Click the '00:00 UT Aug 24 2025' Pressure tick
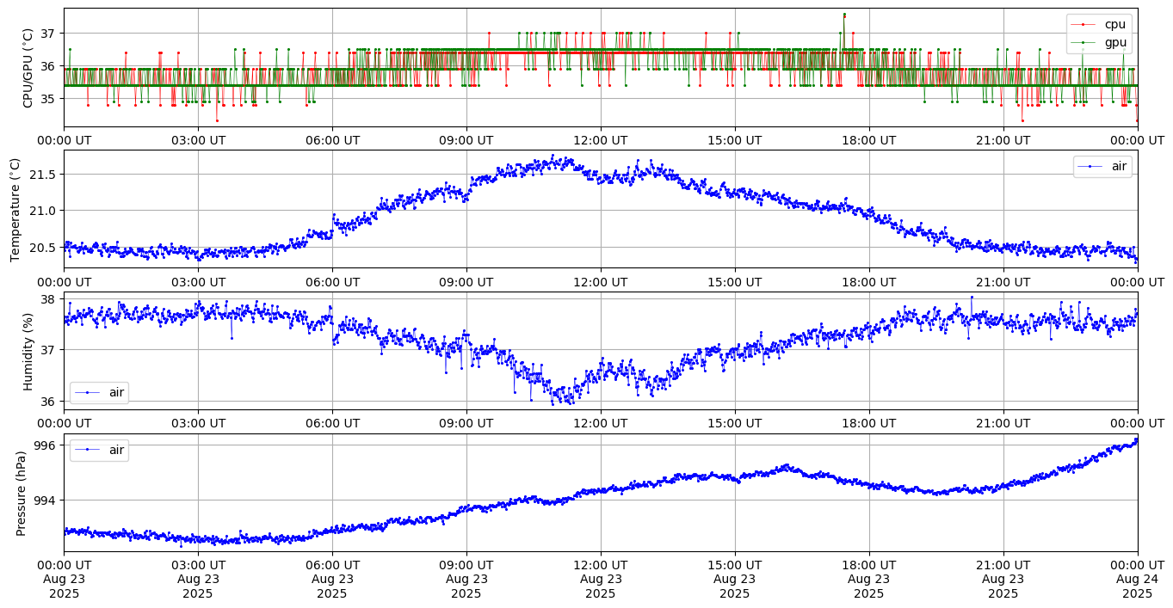 pos(1138,579)
